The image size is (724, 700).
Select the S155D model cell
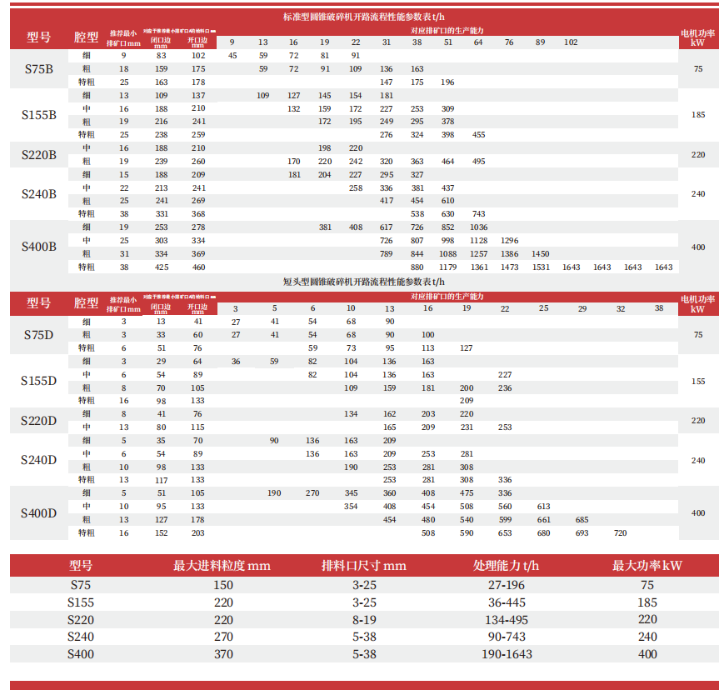pyautogui.click(x=38, y=381)
